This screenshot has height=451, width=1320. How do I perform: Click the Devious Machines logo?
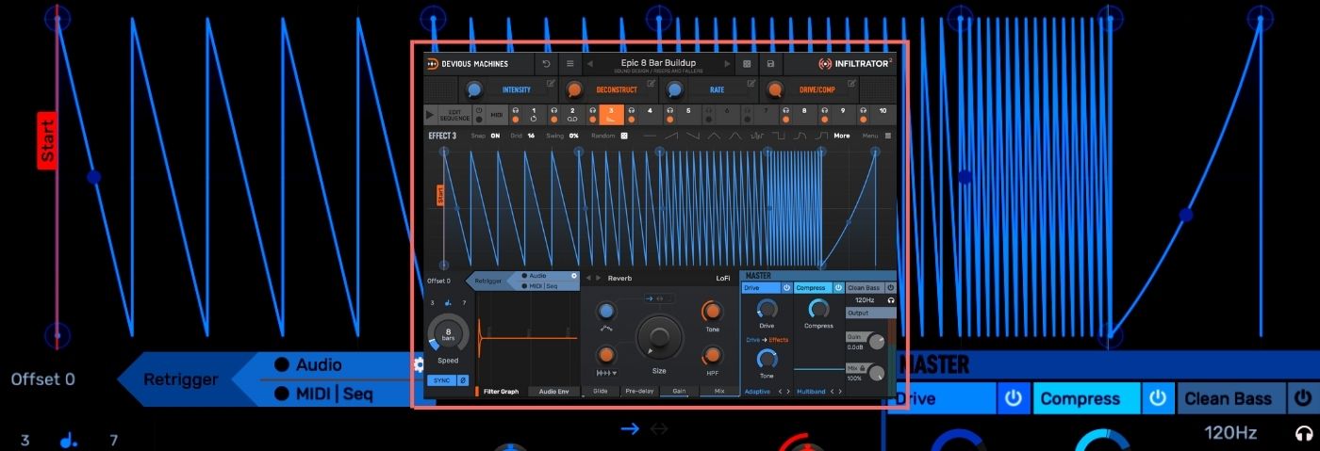click(467, 64)
